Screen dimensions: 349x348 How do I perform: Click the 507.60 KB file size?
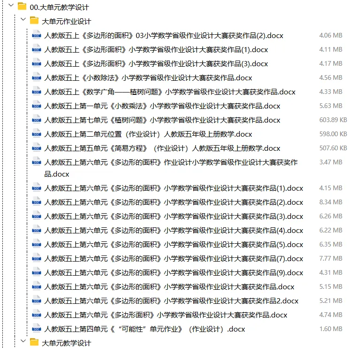pyautogui.click(x=333, y=148)
